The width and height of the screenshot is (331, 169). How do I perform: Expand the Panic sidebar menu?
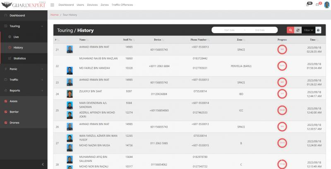[x=24, y=69]
